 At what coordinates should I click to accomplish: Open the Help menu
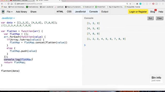161,12
